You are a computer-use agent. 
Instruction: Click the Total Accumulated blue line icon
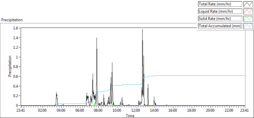click(248, 26)
